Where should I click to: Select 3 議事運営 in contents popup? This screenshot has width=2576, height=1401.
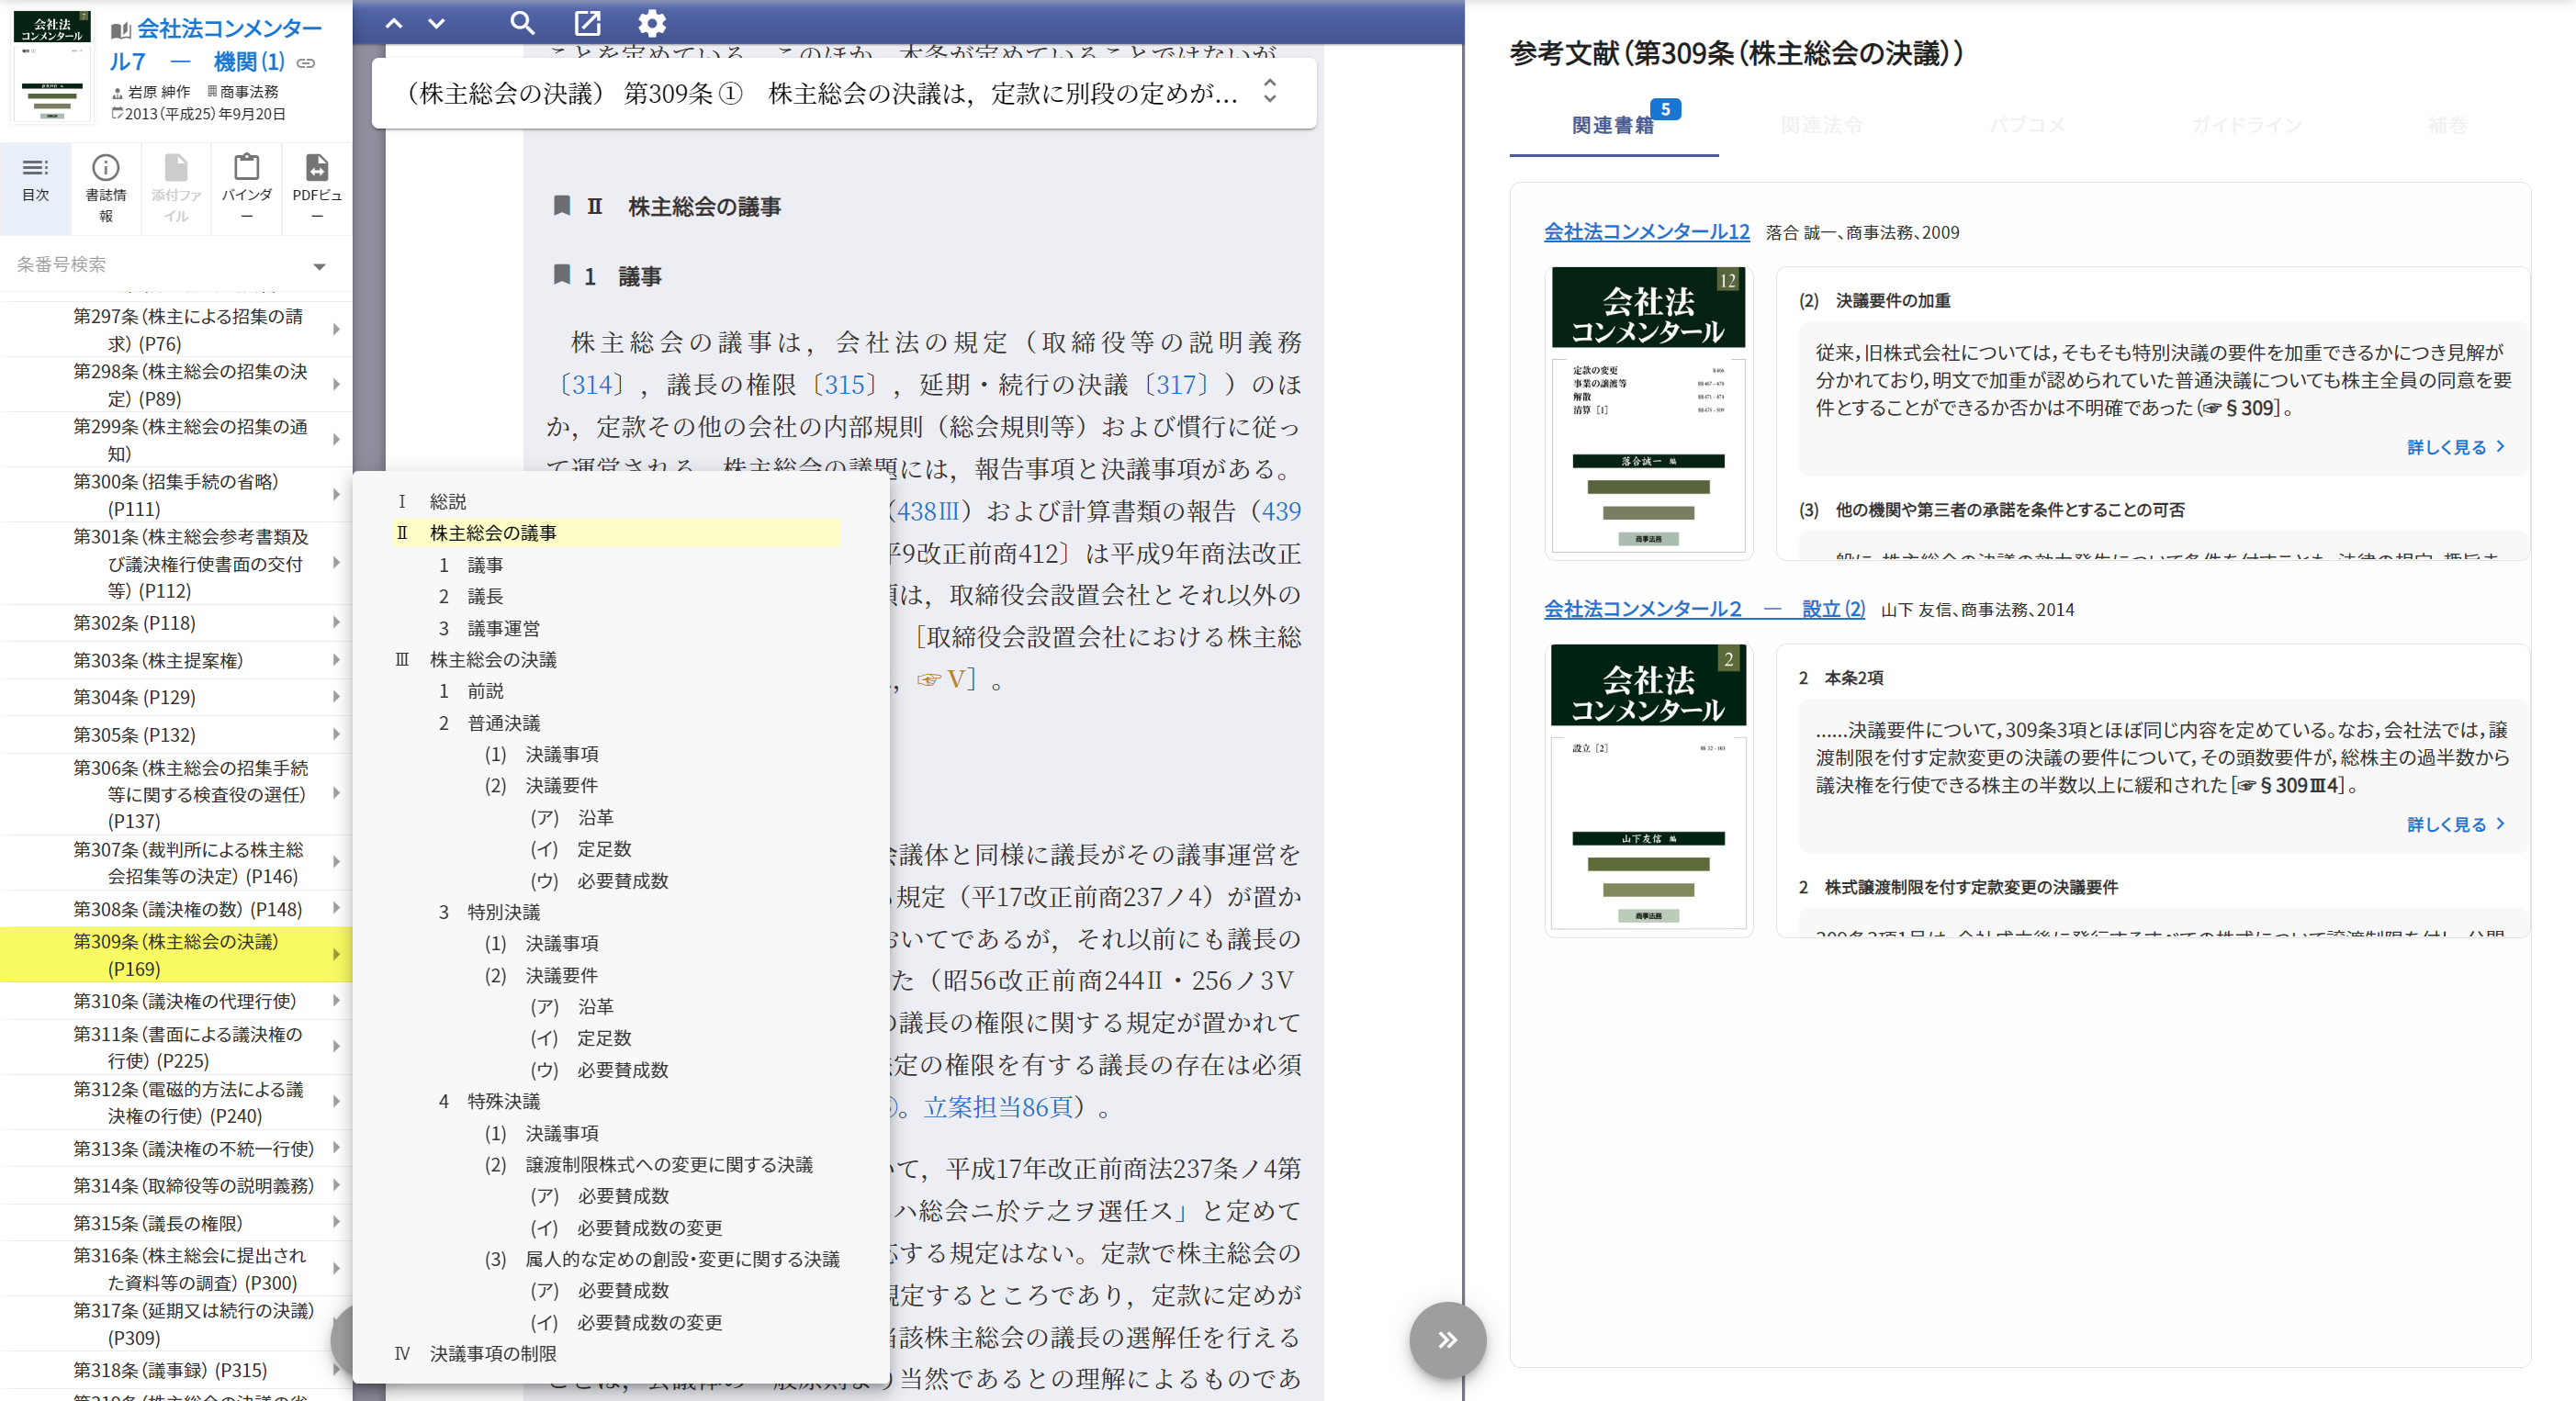tap(489, 629)
